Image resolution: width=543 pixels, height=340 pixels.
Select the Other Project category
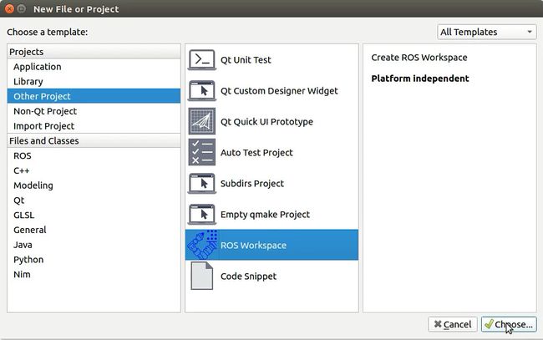pos(94,96)
